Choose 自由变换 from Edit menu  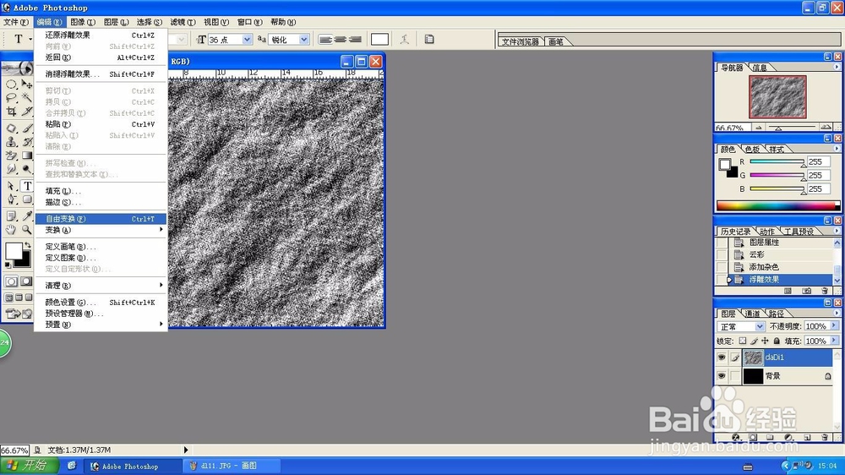click(101, 219)
